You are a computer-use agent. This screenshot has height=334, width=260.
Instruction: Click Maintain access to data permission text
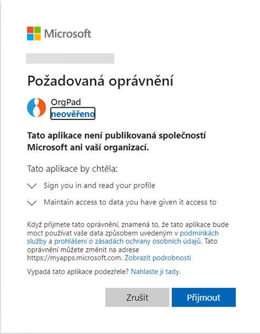pos(130,202)
